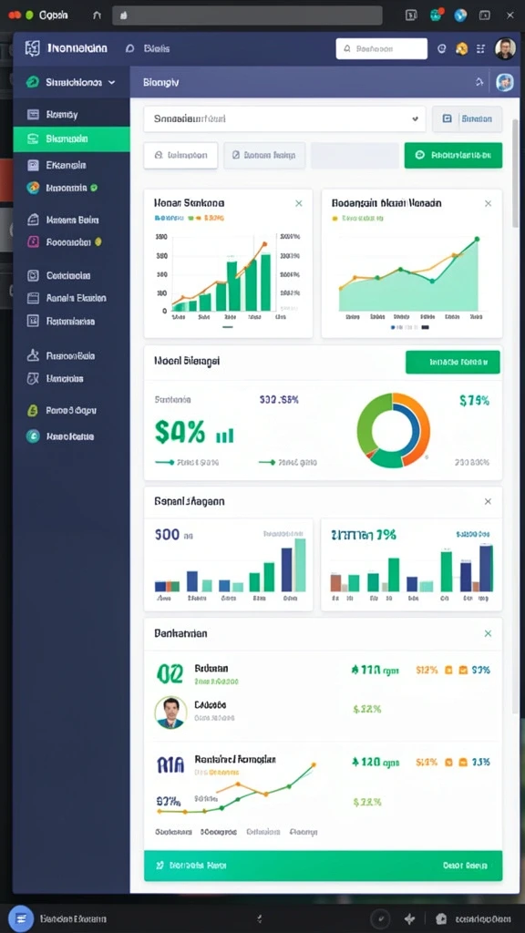525x933 pixels.
Task: Click the orange user icon in top header
Action: (x=461, y=49)
